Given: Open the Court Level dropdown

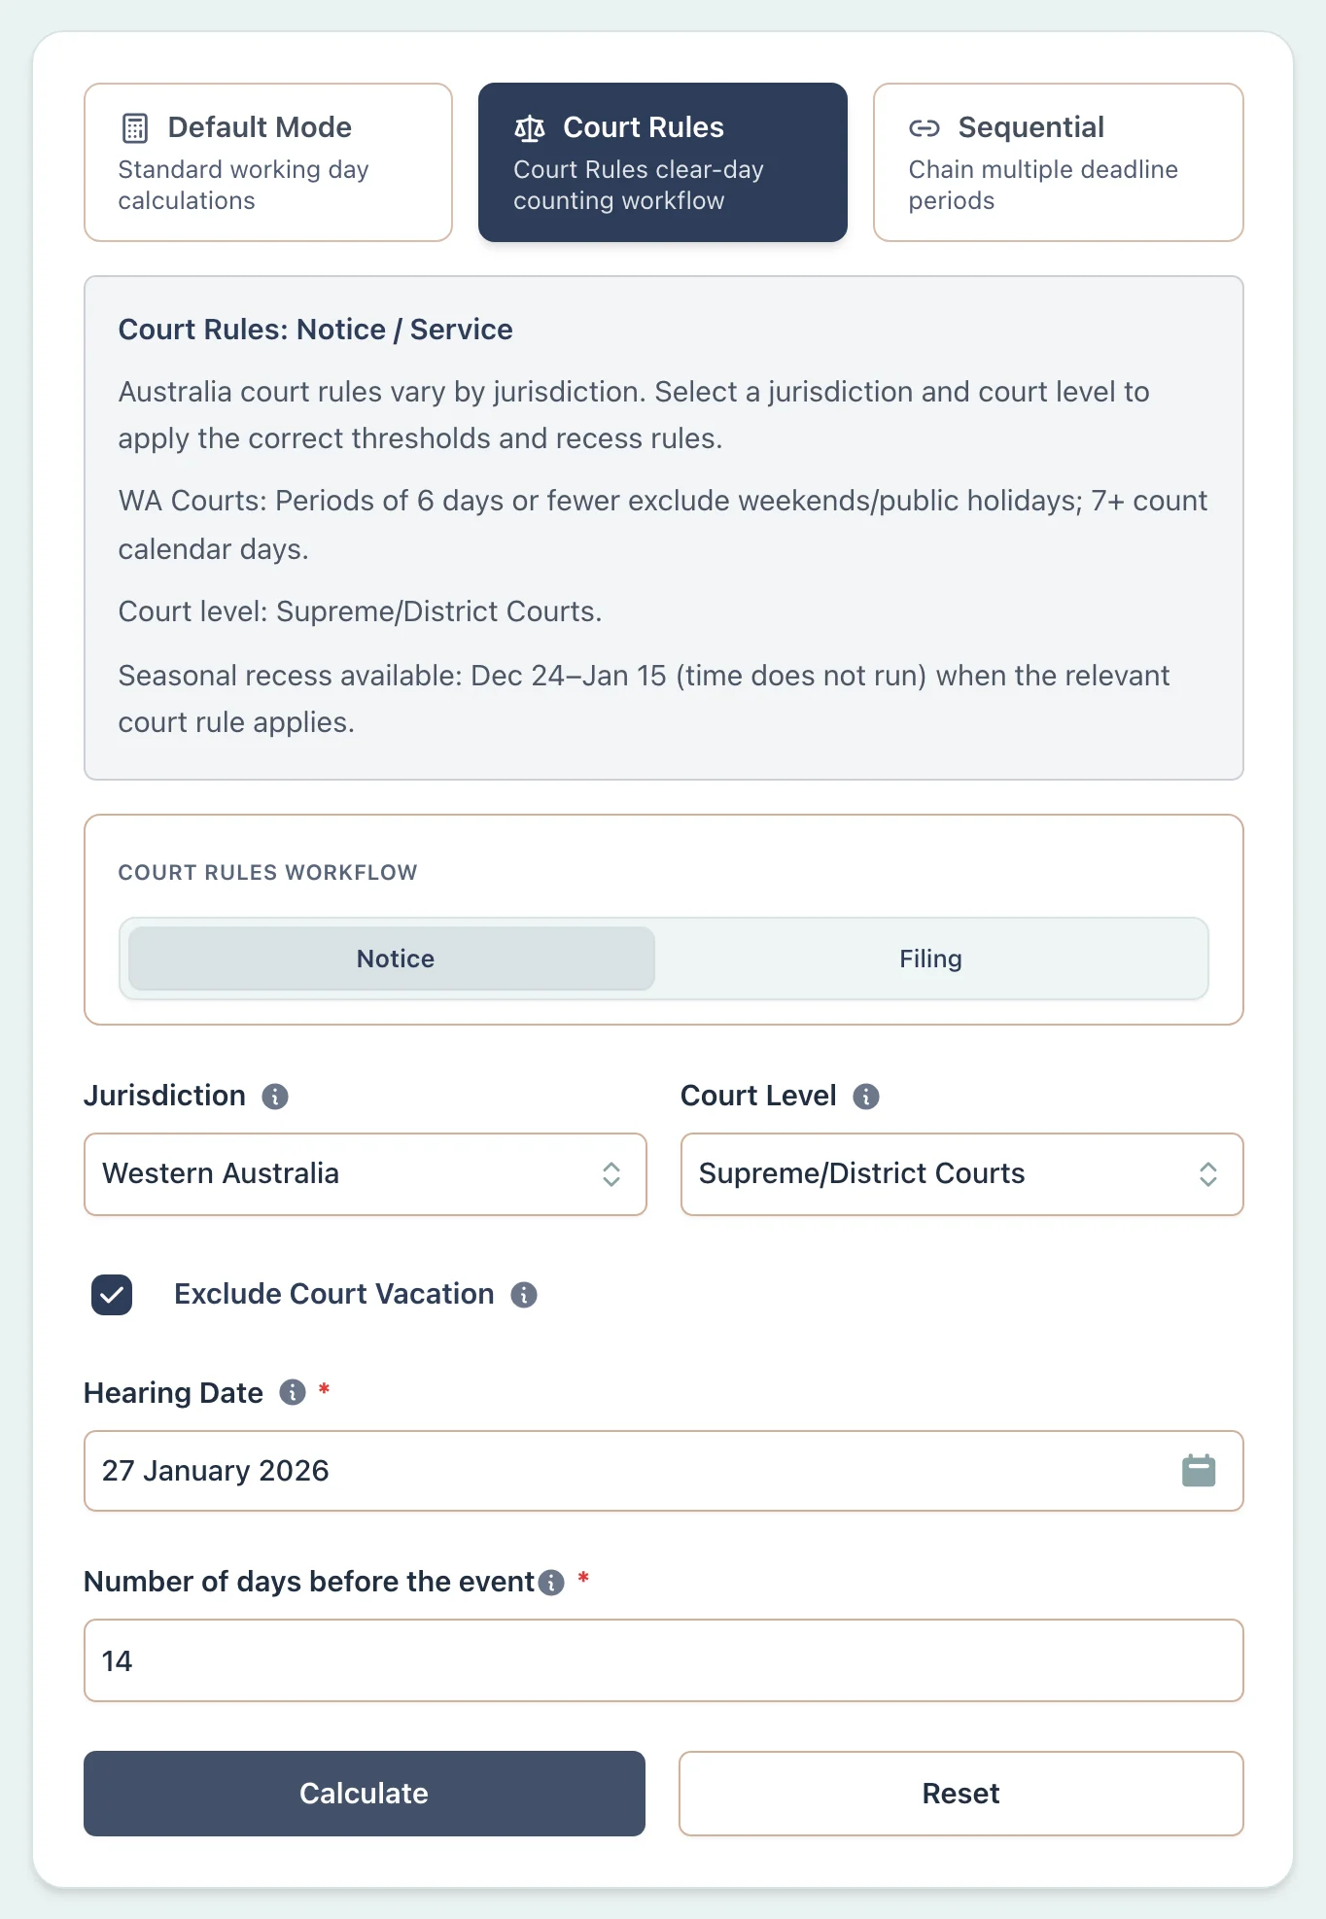Looking at the screenshot, I should click(x=960, y=1174).
